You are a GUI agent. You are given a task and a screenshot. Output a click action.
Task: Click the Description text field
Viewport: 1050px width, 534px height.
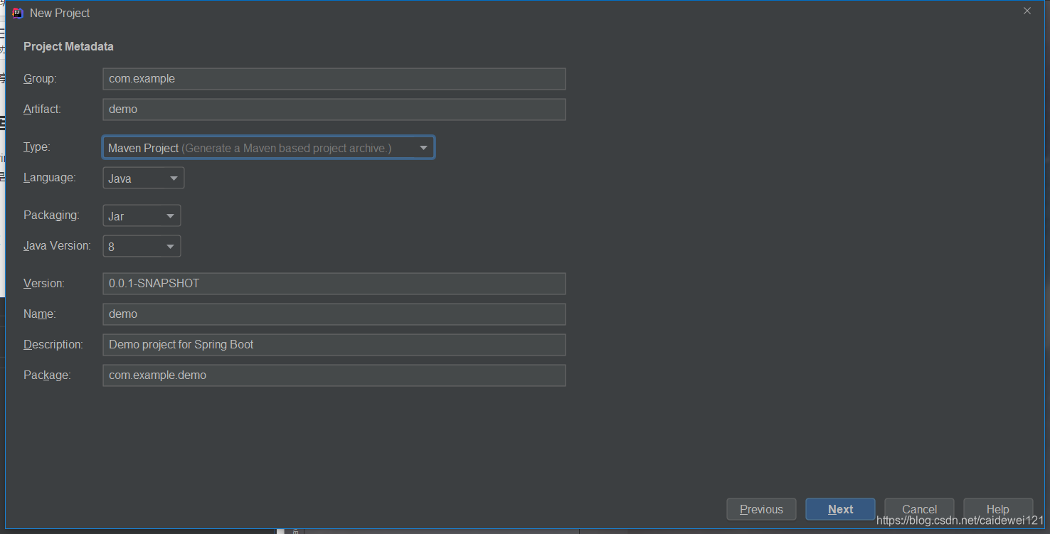click(x=334, y=345)
